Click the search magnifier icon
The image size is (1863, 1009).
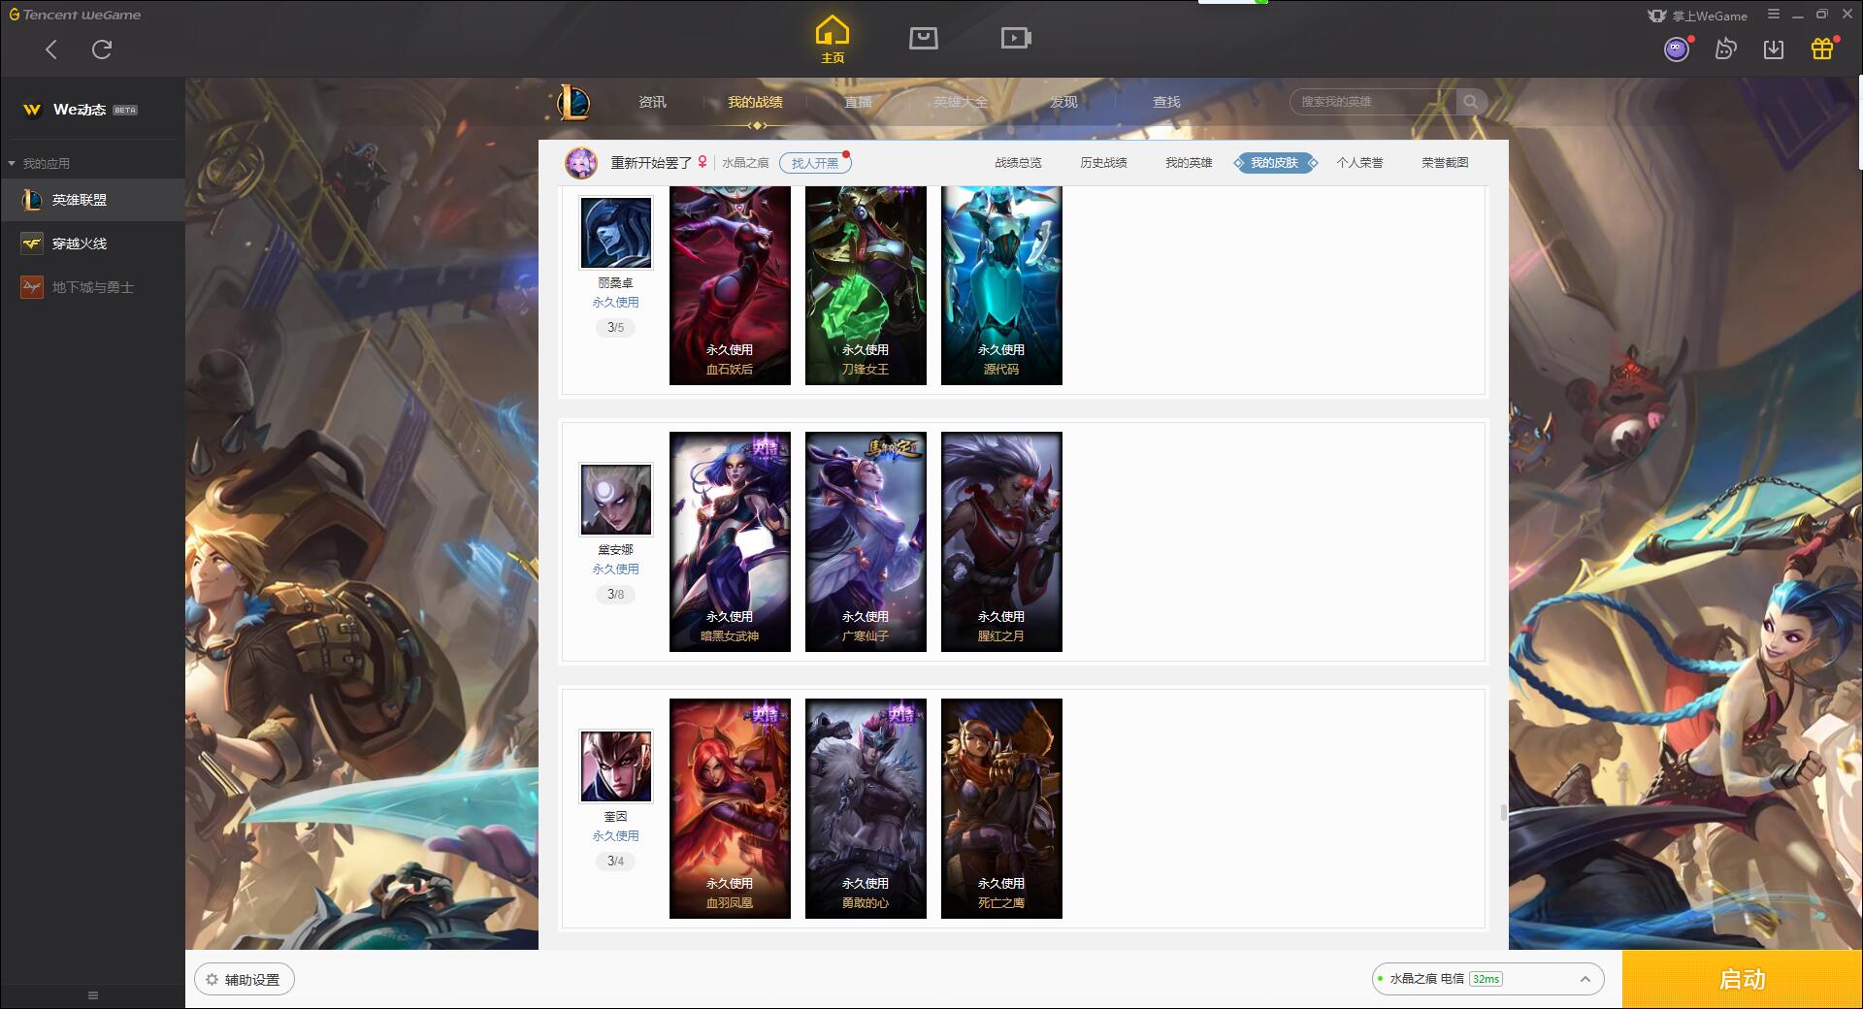point(1471,102)
